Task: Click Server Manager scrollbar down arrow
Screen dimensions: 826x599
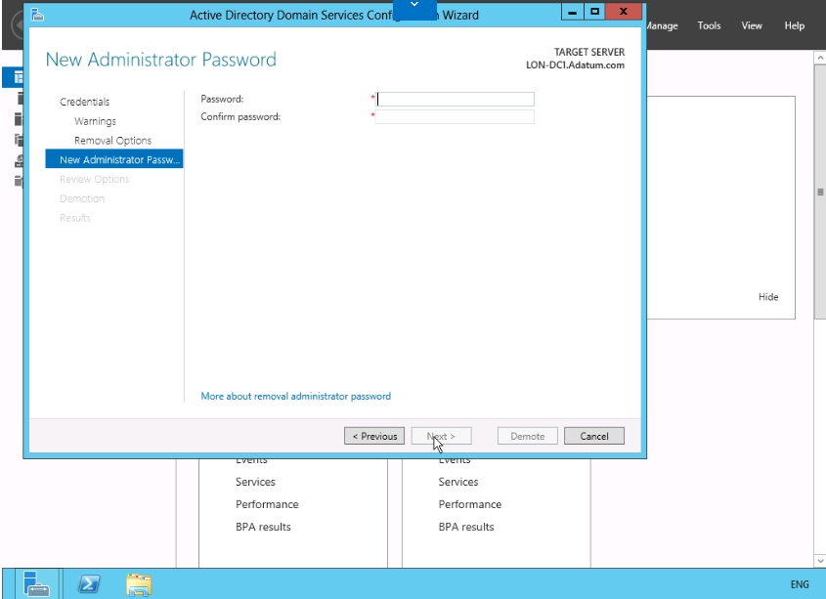Action: click(820, 561)
